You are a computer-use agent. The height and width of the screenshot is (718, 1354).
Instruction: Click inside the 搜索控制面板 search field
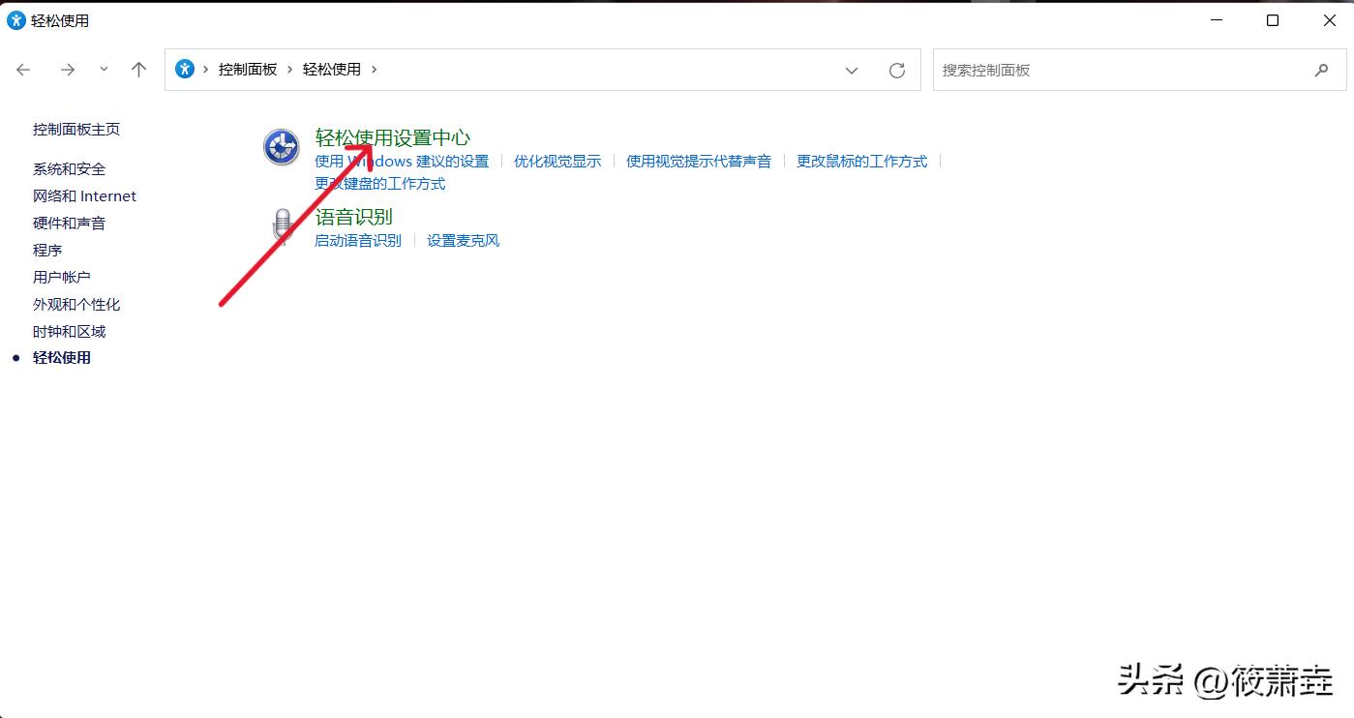(1065, 69)
